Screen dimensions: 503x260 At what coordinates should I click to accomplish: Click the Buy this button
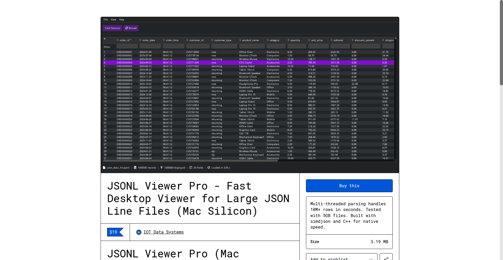point(349,186)
